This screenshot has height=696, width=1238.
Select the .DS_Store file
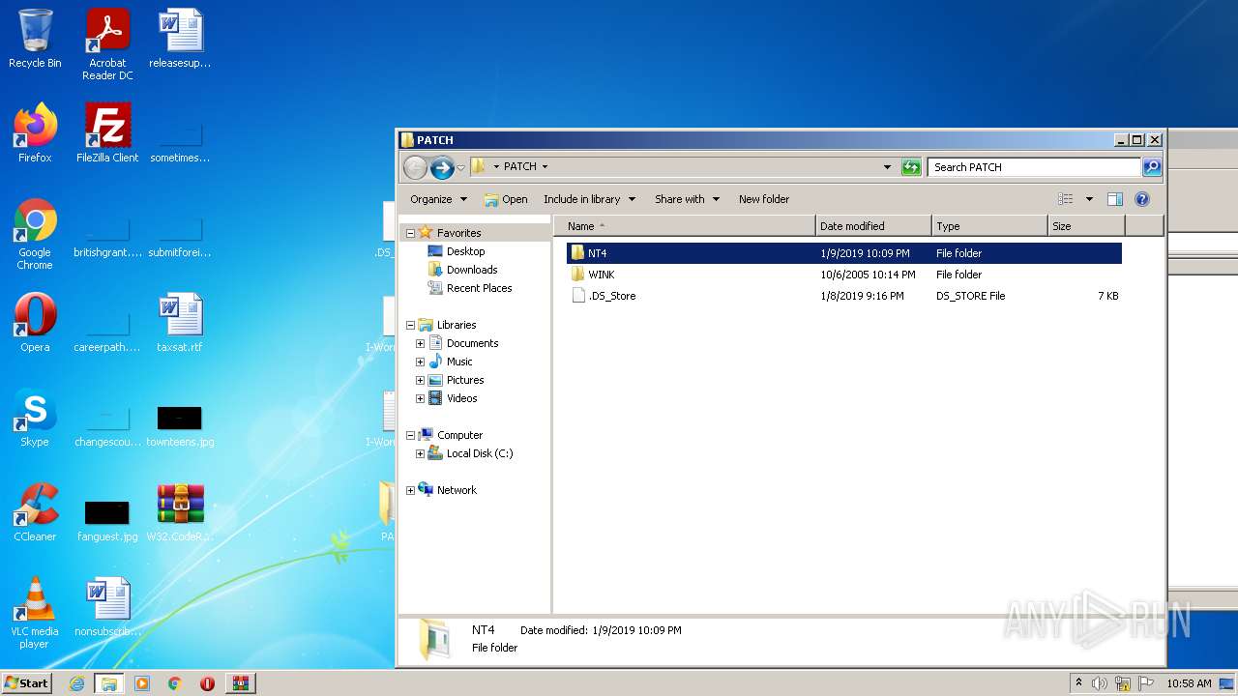843,296
